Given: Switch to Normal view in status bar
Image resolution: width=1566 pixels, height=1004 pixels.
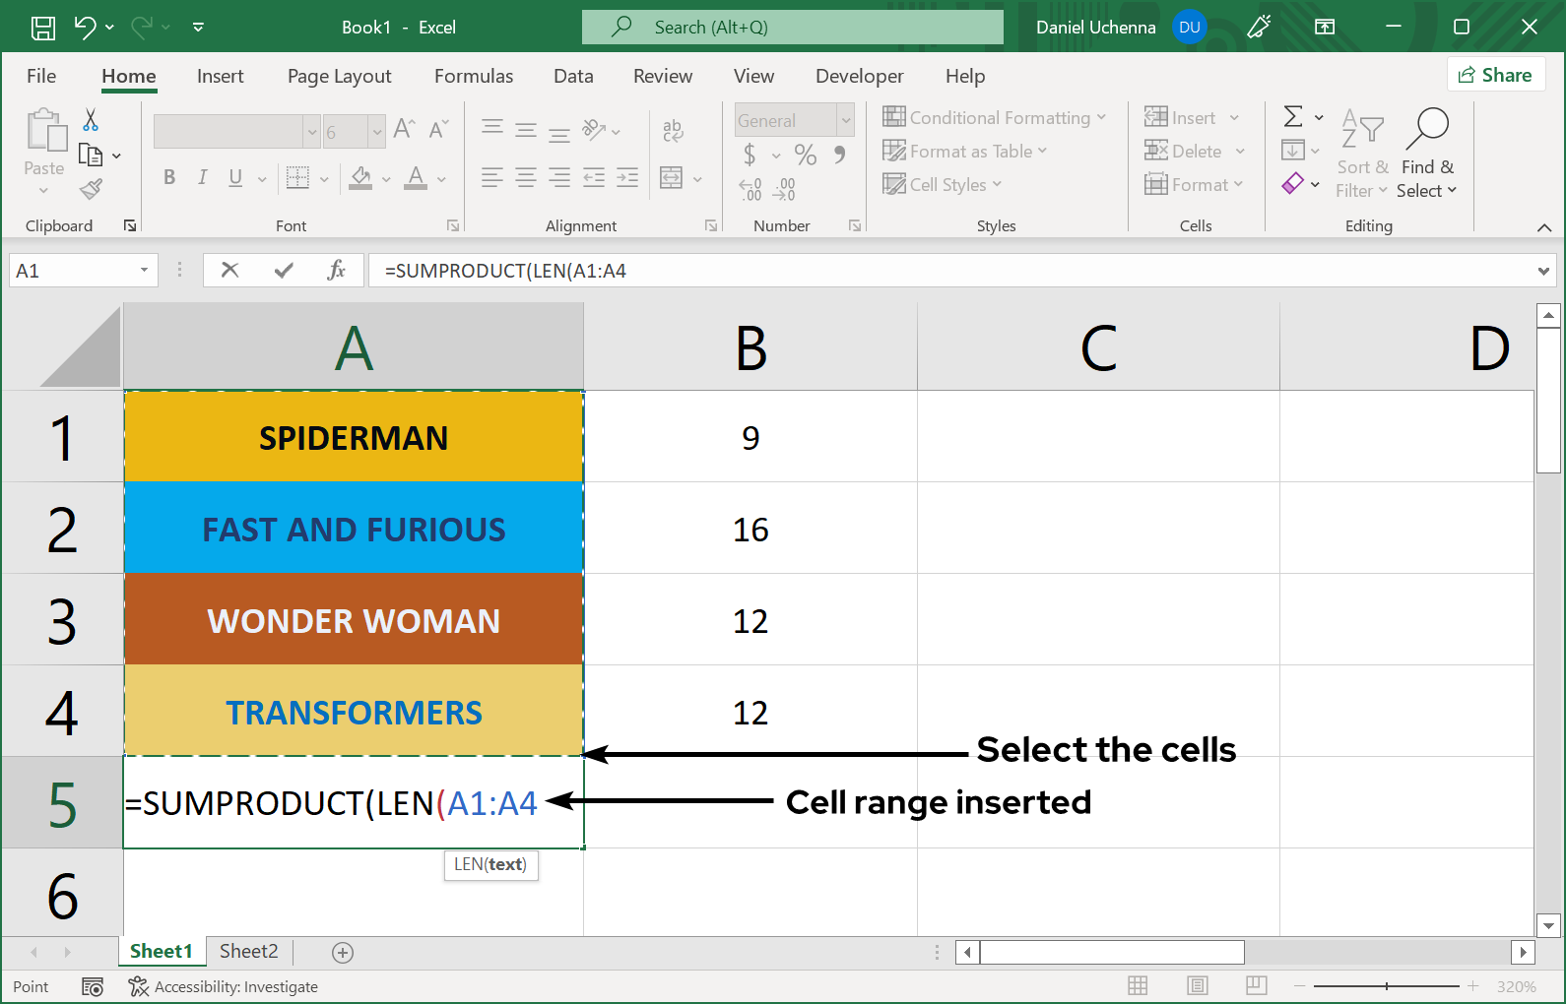Looking at the screenshot, I should click(1138, 985).
